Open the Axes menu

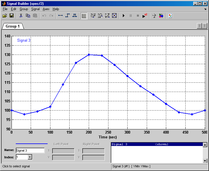(x=46, y=9)
